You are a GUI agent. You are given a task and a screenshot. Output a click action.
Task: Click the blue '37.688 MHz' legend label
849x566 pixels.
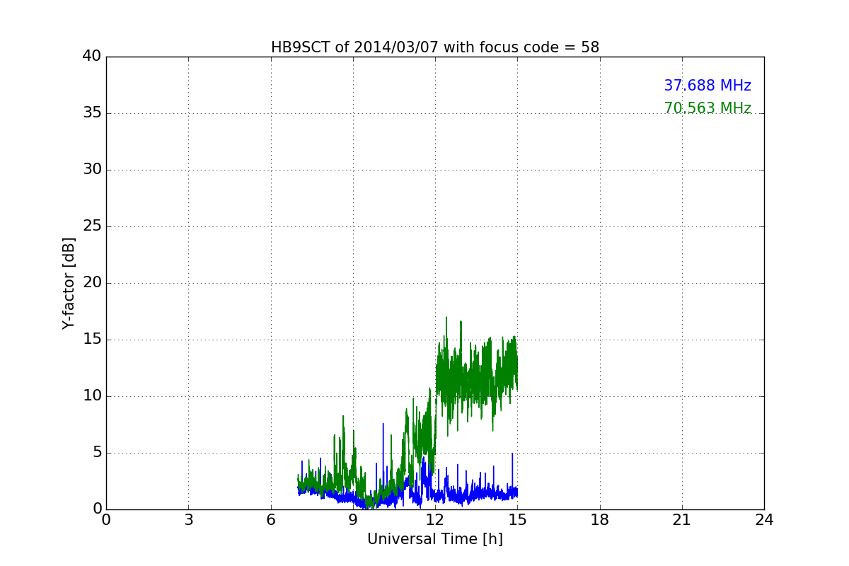pyautogui.click(x=707, y=86)
